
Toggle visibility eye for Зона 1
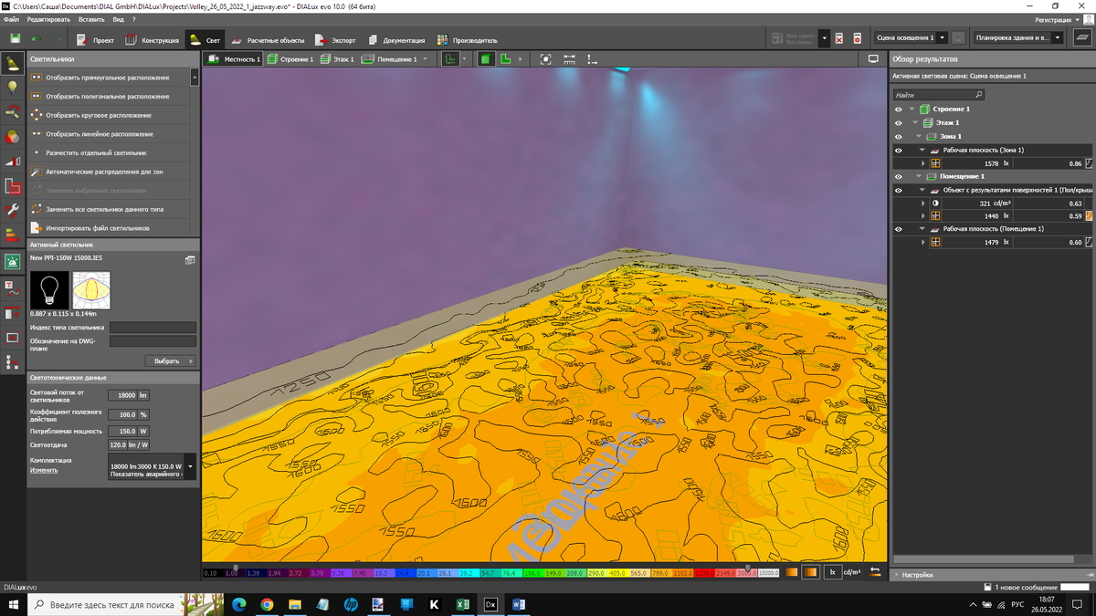coord(900,136)
